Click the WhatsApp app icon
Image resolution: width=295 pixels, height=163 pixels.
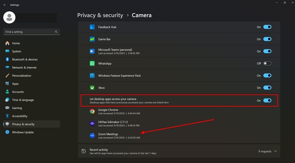pos(92,63)
